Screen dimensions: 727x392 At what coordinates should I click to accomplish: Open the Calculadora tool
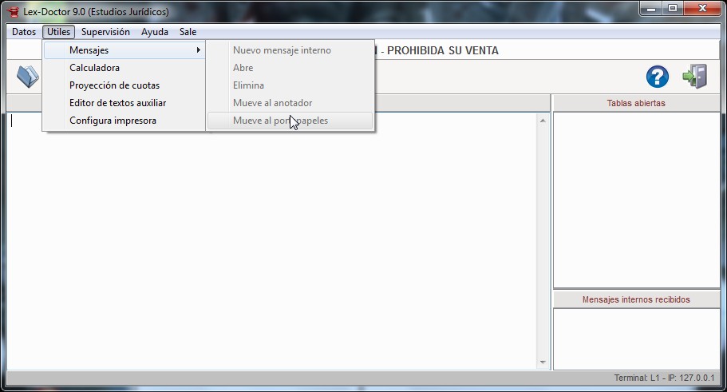coord(124,68)
